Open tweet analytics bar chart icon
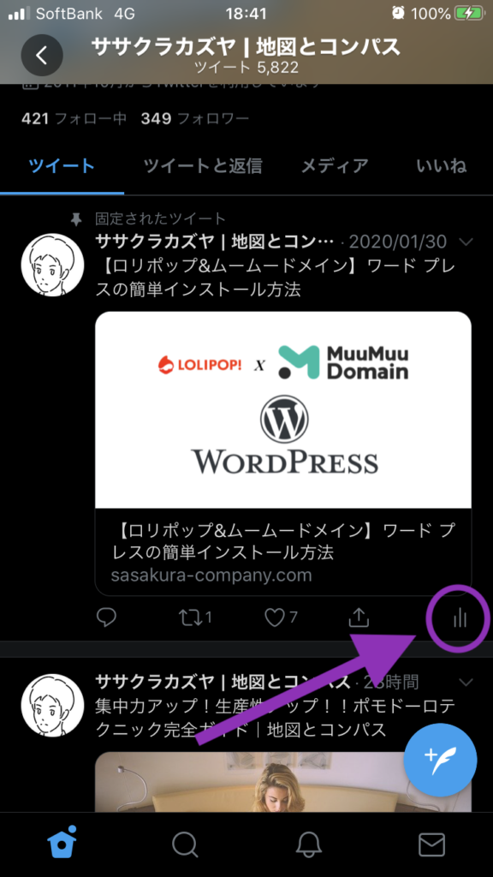 coord(460,617)
